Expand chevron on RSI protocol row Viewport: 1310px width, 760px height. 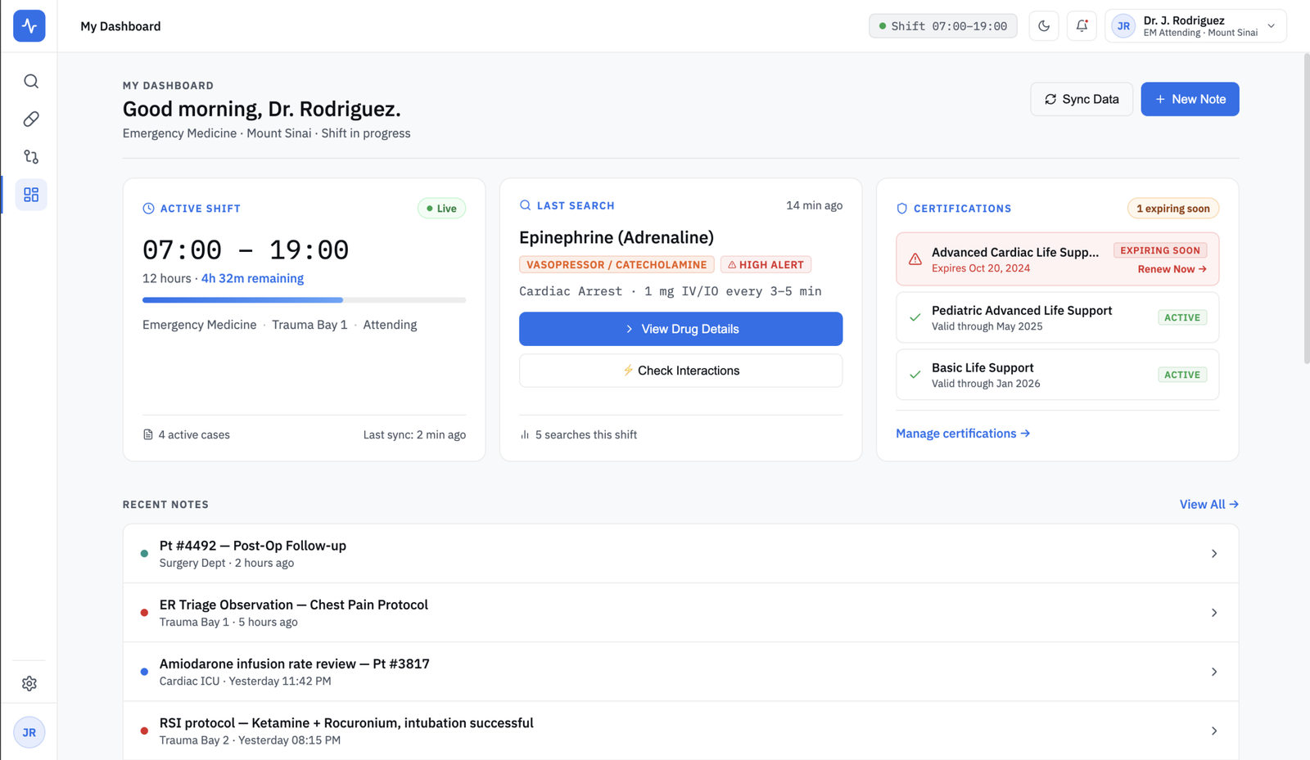(1214, 731)
